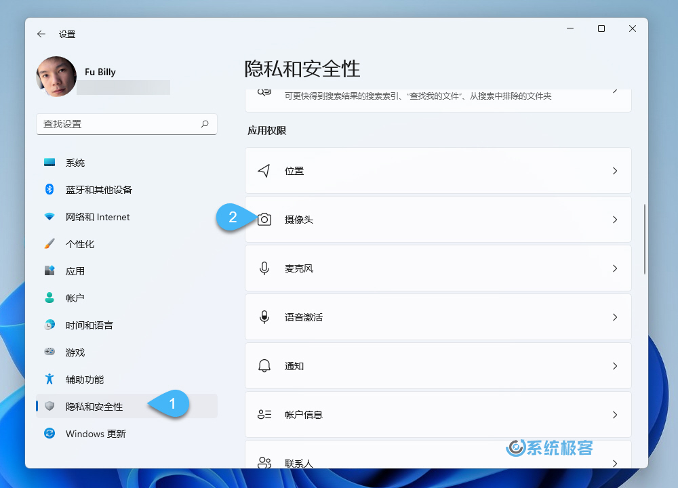Open the 应用 settings page

[127, 271]
